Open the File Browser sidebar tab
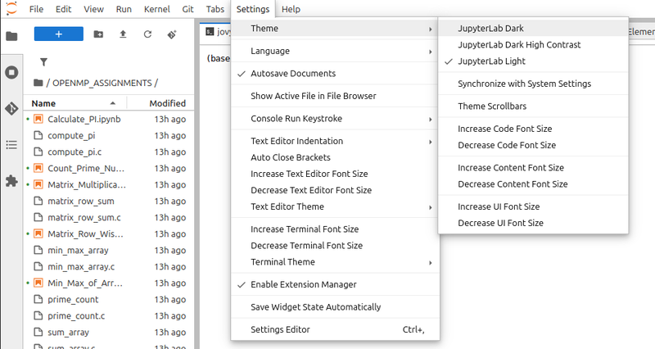The width and height of the screenshot is (655, 349). click(11, 36)
